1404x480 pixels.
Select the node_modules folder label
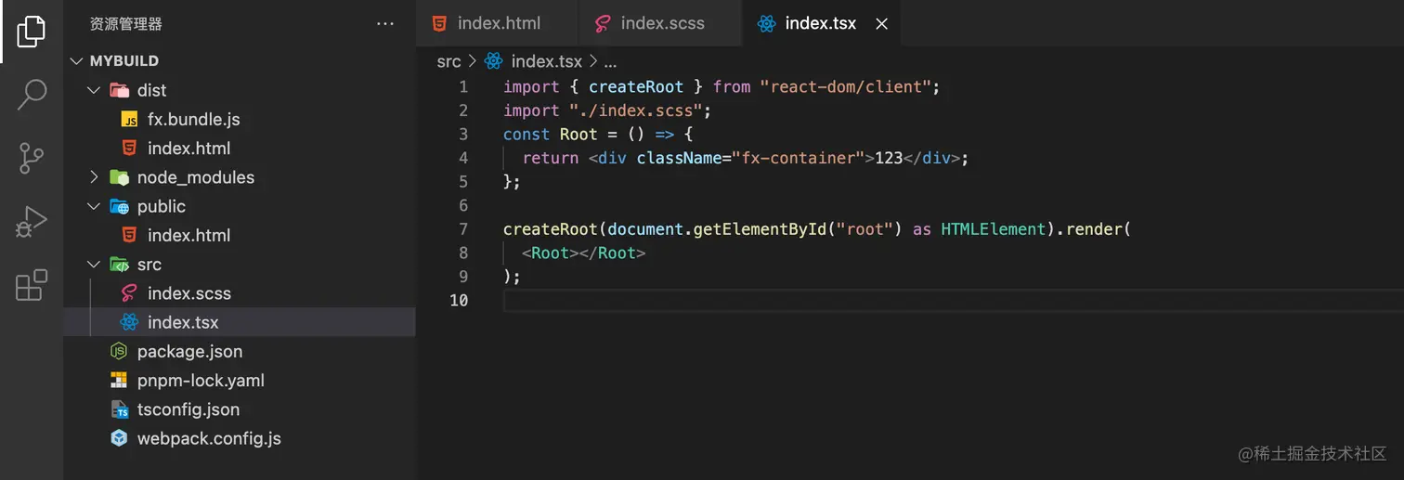(x=196, y=177)
